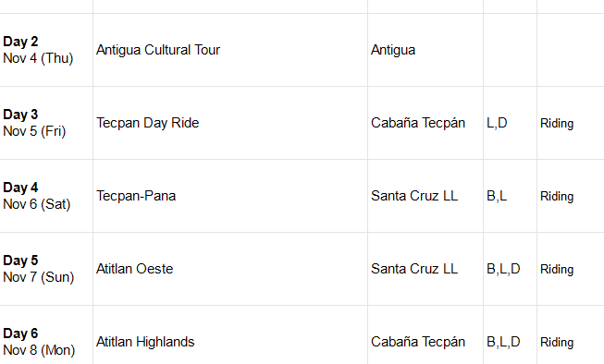Click the Antigua Cultural Tour cell

pyautogui.click(x=230, y=50)
